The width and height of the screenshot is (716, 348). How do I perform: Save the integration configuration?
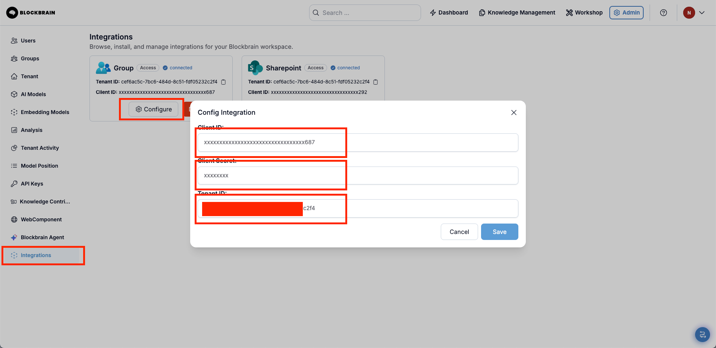click(x=500, y=232)
